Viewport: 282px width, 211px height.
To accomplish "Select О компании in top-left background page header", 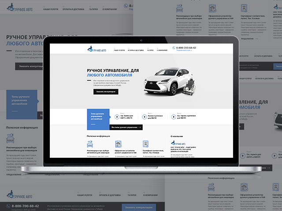I will click(x=110, y=9).
